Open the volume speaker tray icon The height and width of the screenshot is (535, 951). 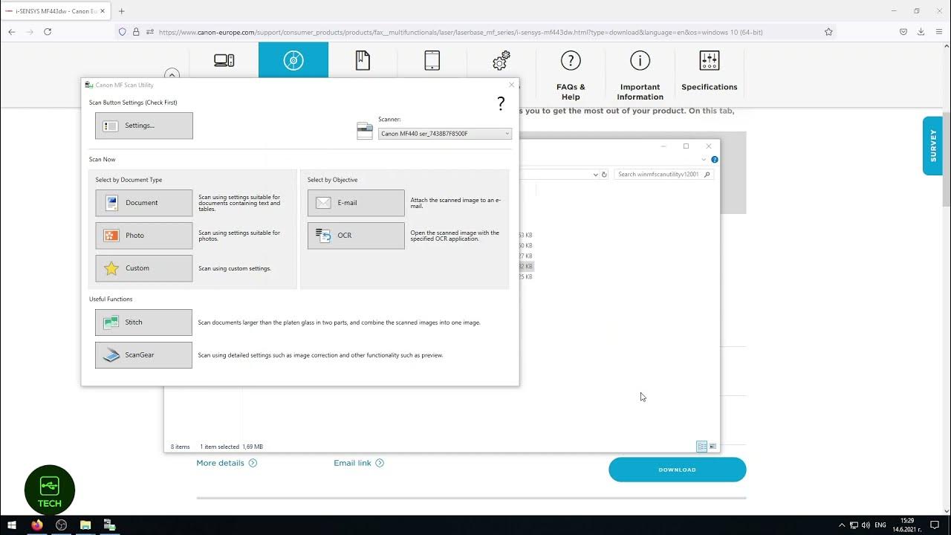pos(866,525)
